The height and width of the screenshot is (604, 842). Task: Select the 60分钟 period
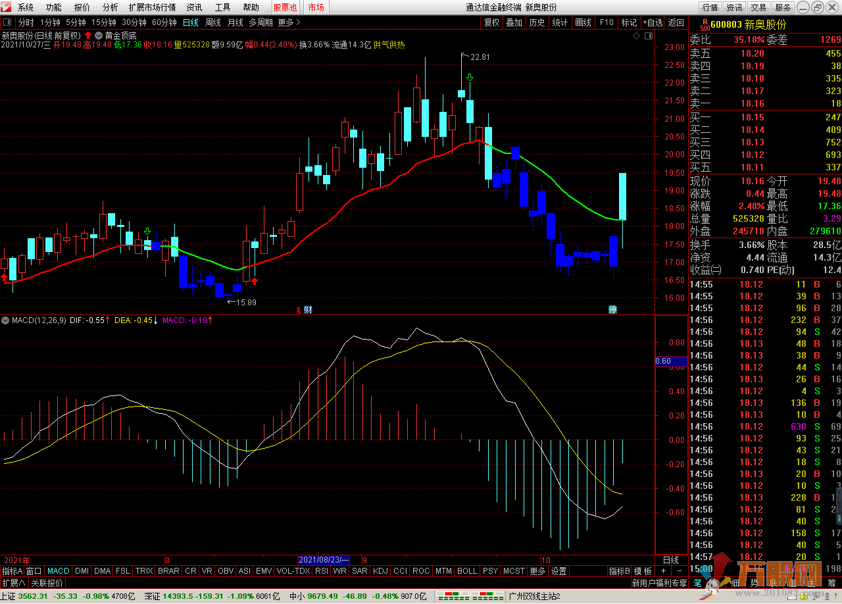click(164, 22)
